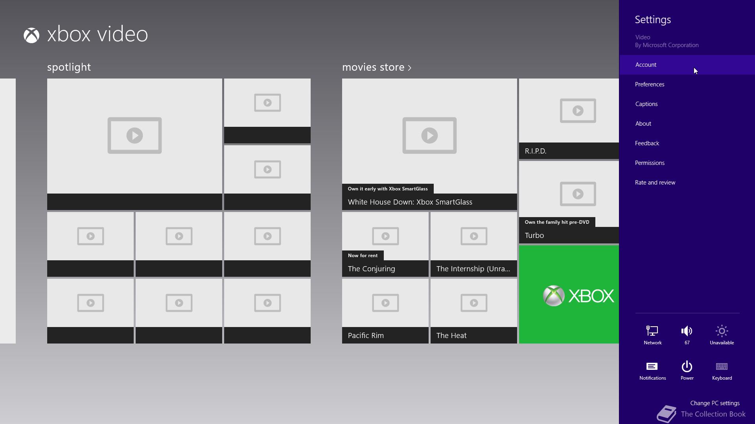Click 'Own it early with Xbox SmartGlass' badge
Image resolution: width=755 pixels, height=424 pixels.
pyautogui.click(x=388, y=189)
